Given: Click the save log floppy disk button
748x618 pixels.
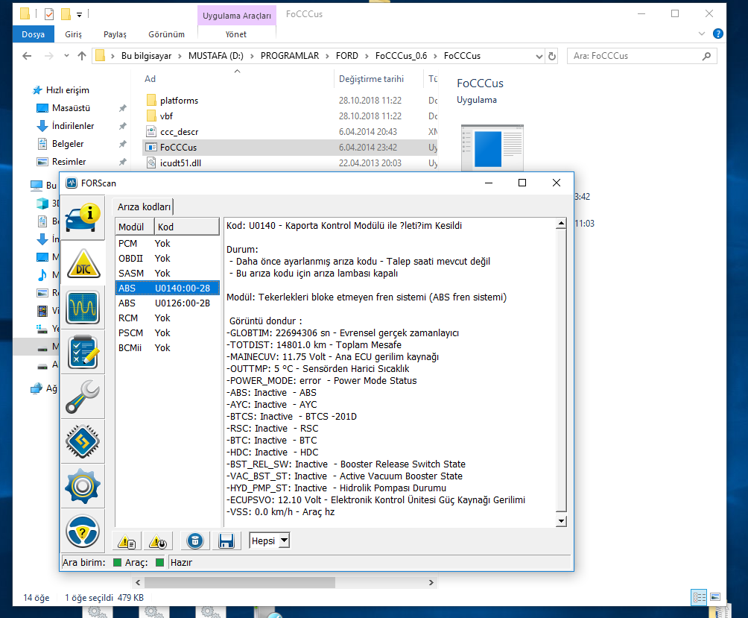Looking at the screenshot, I should (226, 541).
